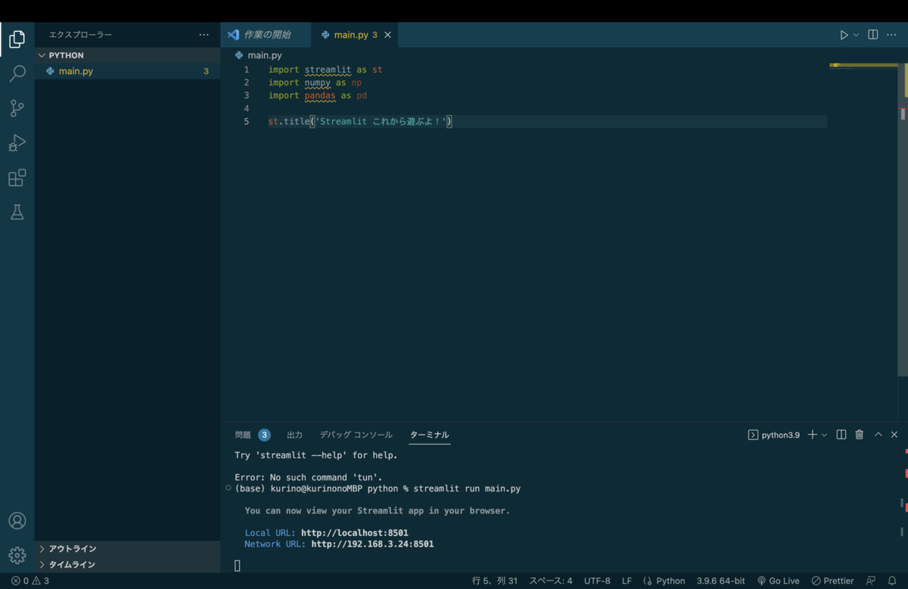Image resolution: width=908 pixels, height=589 pixels.
Task: Start Go Live server
Action: (x=778, y=581)
